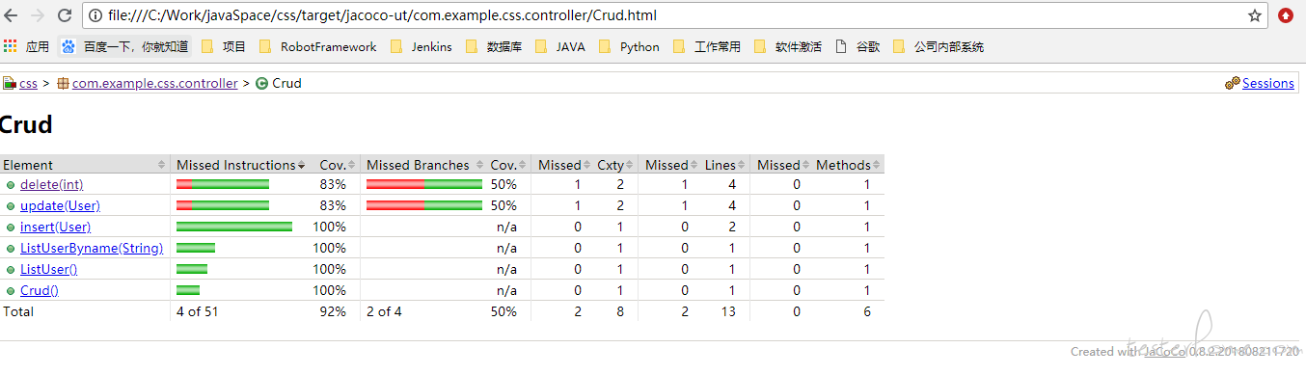Open the ListUserByname(String) method link

pyautogui.click(x=92, y=248)
